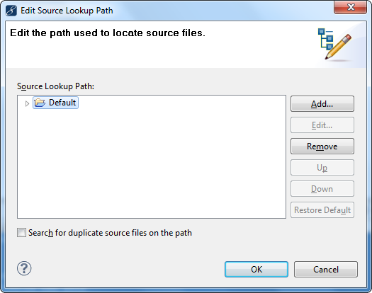Enable search for duplicate source files checkbox
The width and height of the screenshot is (372, 293).
click(x=21, y=233)
